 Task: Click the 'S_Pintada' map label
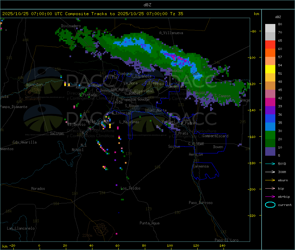click(88, 95)
